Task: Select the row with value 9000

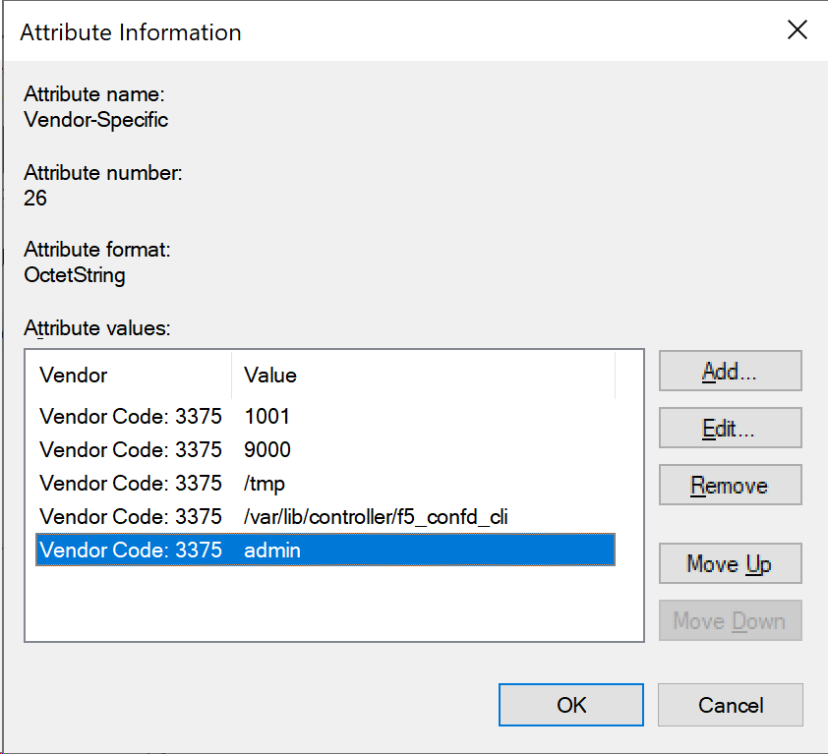Action: (x=197, y=449)
